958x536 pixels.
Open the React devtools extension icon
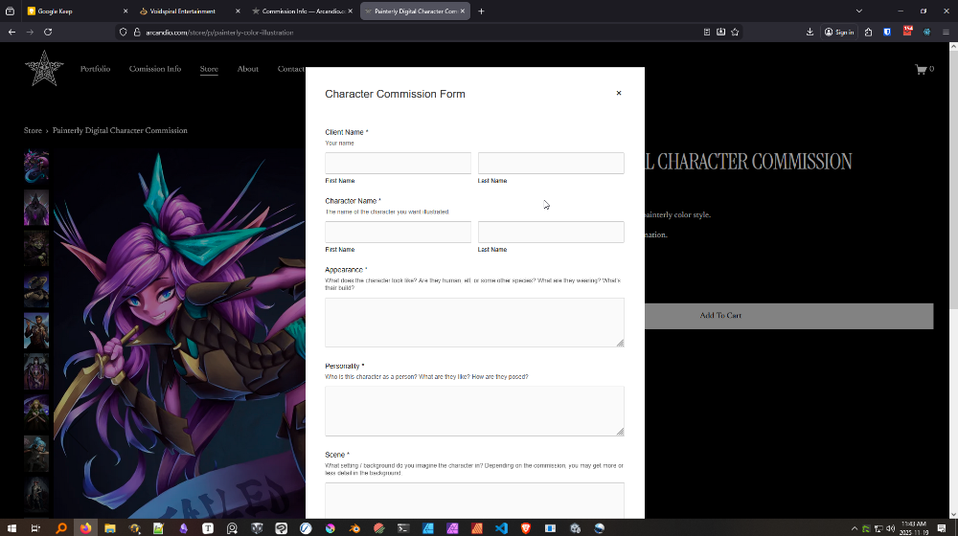point(926,32)
